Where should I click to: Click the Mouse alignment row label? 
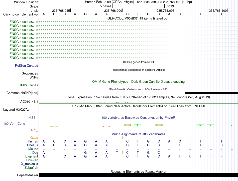[x=33, y=149]
